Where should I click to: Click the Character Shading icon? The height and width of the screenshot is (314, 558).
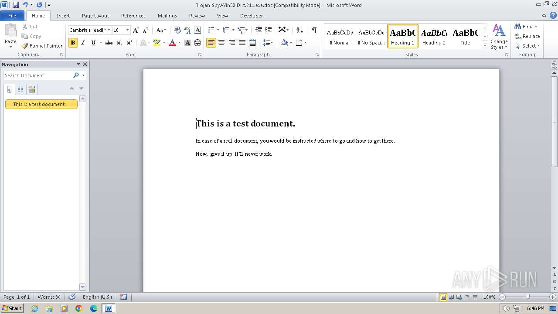point(187,43)
